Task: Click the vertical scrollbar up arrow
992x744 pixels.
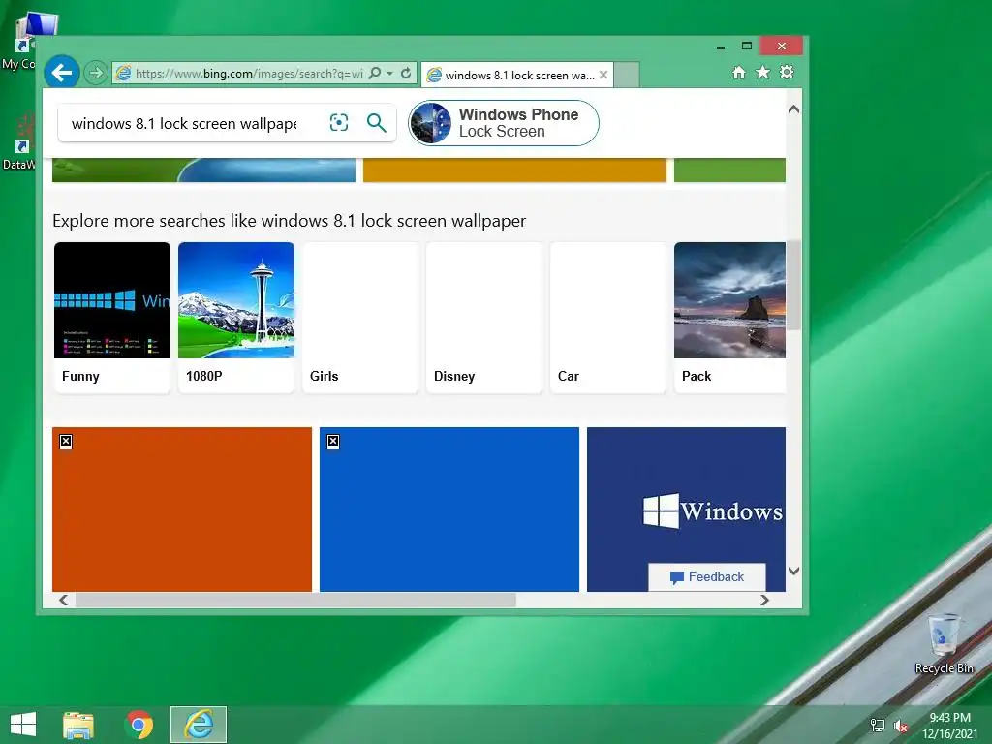Action: (794, 109)
